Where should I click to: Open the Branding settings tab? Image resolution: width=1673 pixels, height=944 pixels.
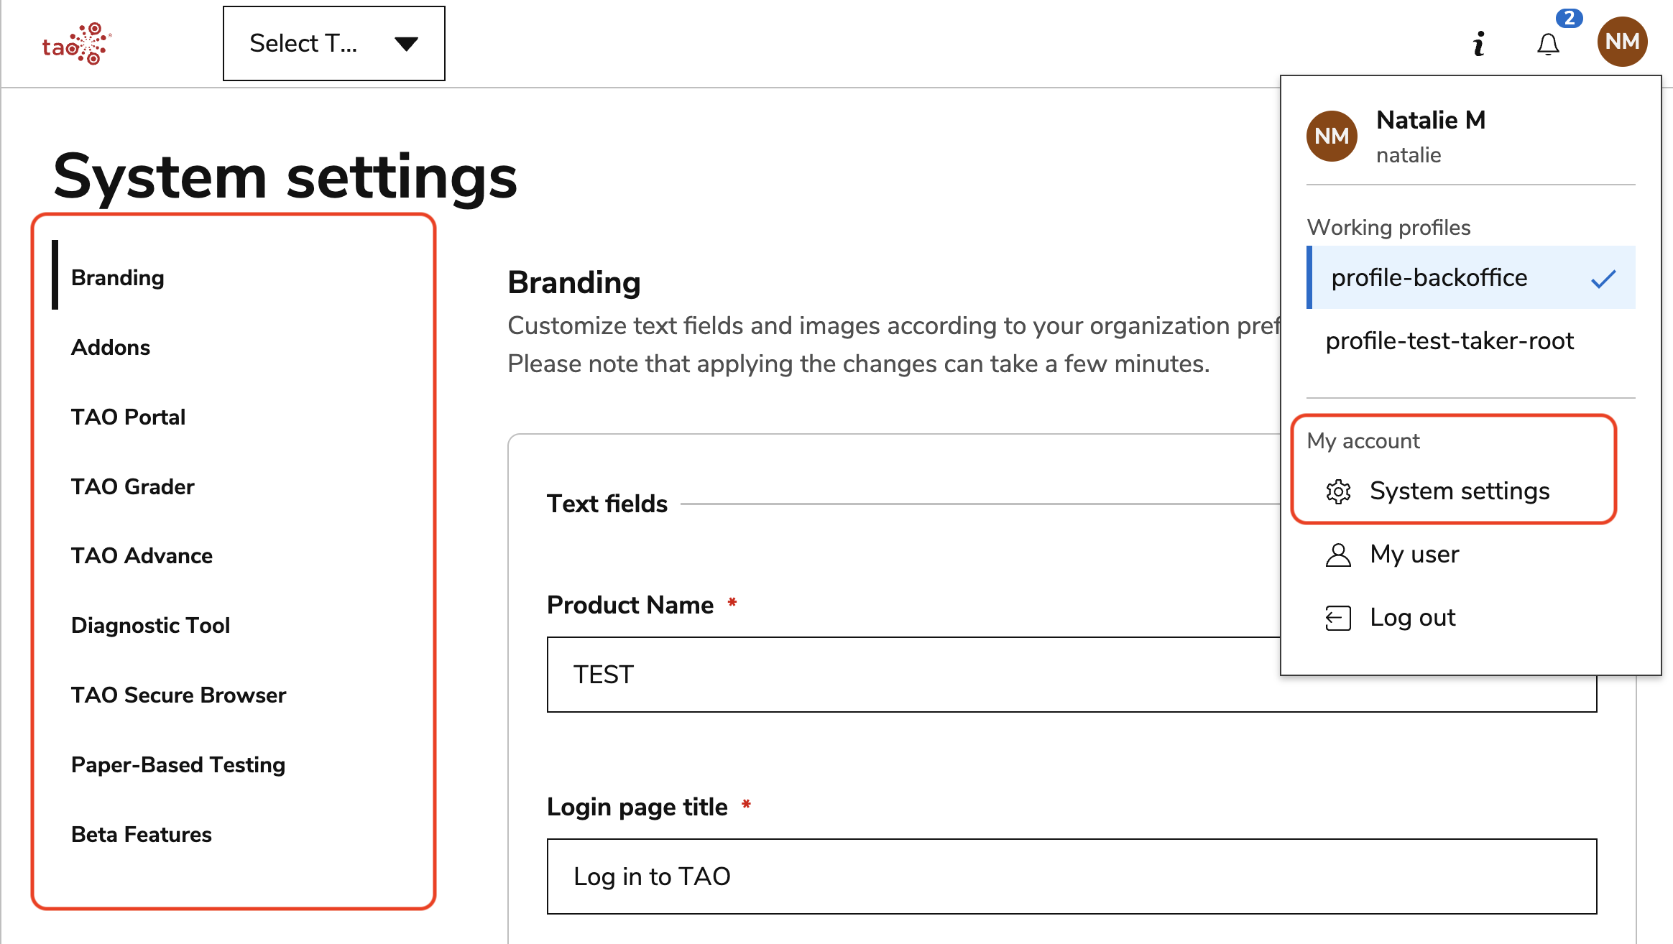(x=118, y=277)
